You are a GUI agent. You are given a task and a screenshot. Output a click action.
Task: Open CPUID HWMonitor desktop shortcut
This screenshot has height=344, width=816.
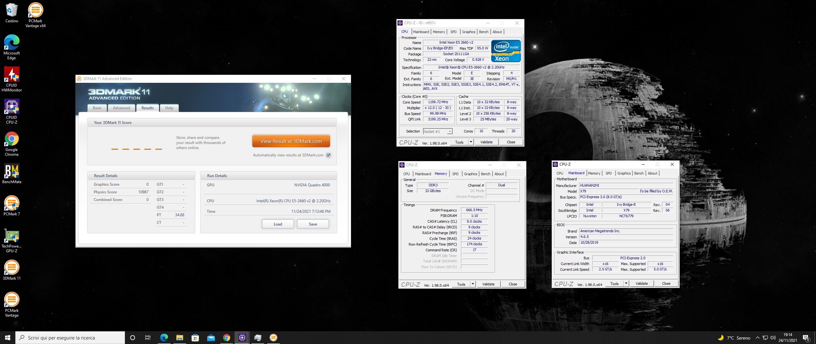(x=12, y=79)
